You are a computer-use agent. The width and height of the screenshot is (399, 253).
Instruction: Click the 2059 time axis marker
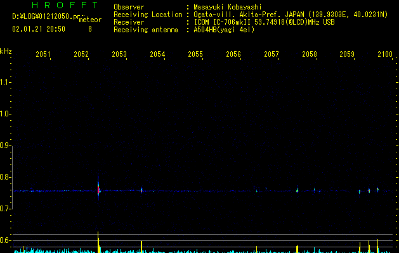point(347,54)
